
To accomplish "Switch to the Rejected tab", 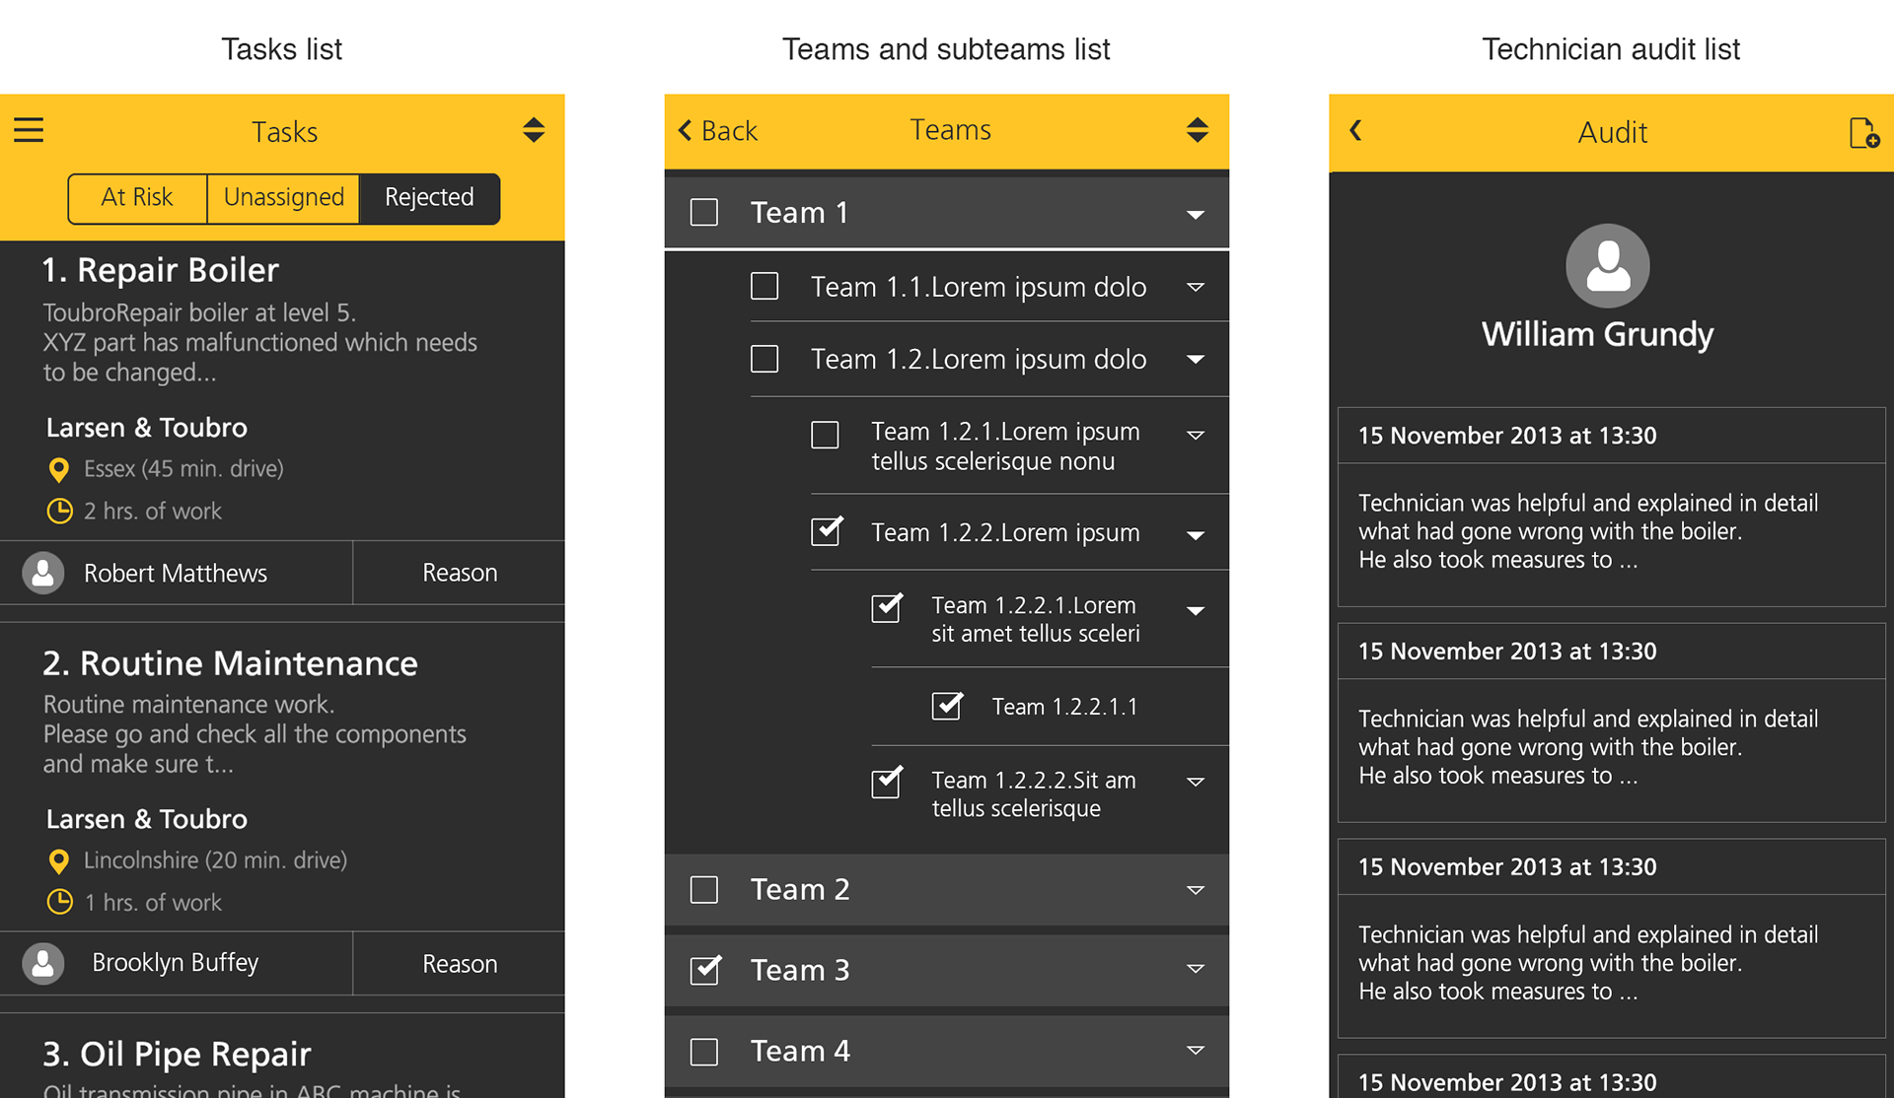I will click(x=429, y=198).
